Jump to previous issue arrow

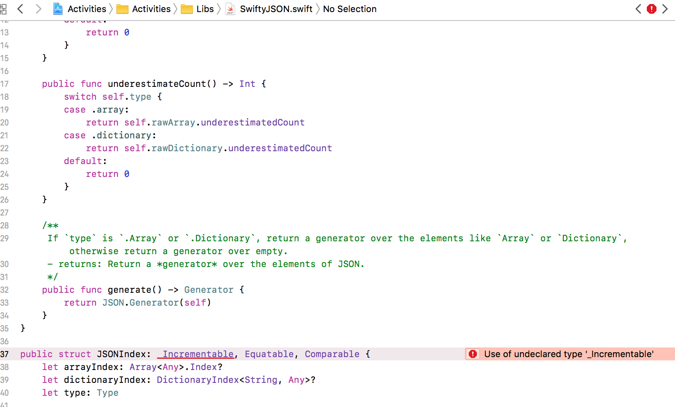click(638, 9)
